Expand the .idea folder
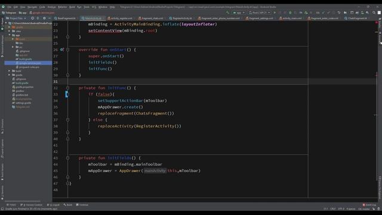The width and height of the screenshot is (382, 215). (10, 31)
